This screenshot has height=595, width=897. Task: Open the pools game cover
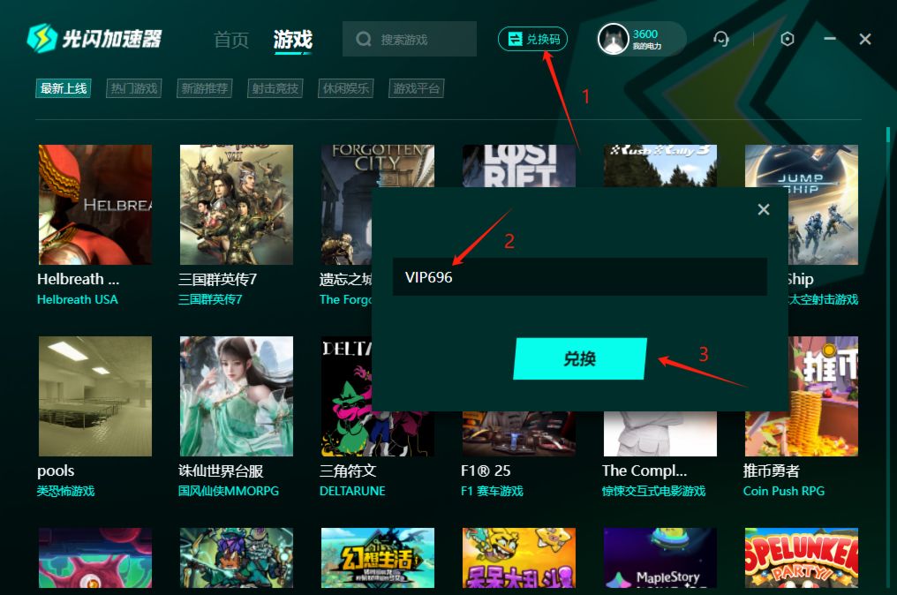coord(95,396)
